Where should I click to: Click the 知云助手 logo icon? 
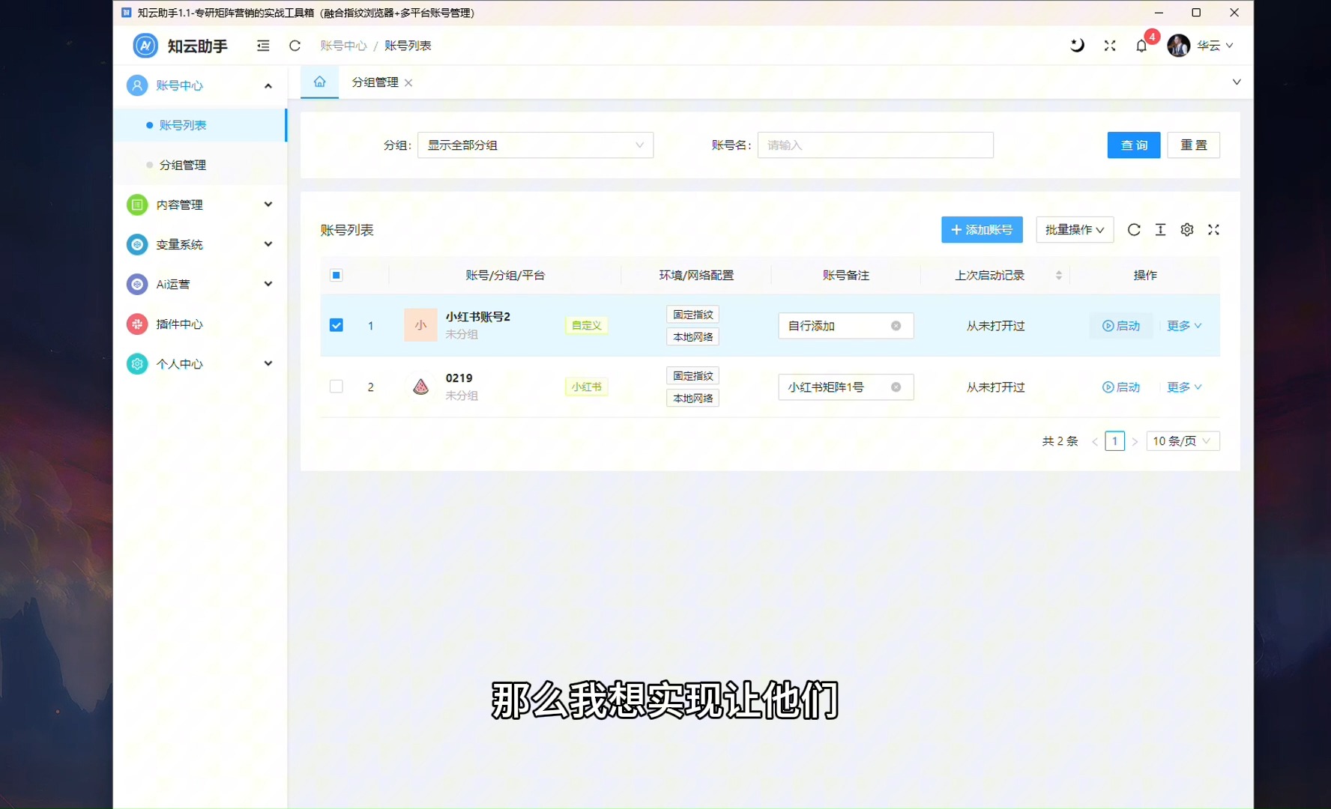[145, 46]
